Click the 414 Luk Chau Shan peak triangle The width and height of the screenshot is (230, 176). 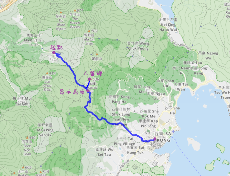(x=47, y=73)
